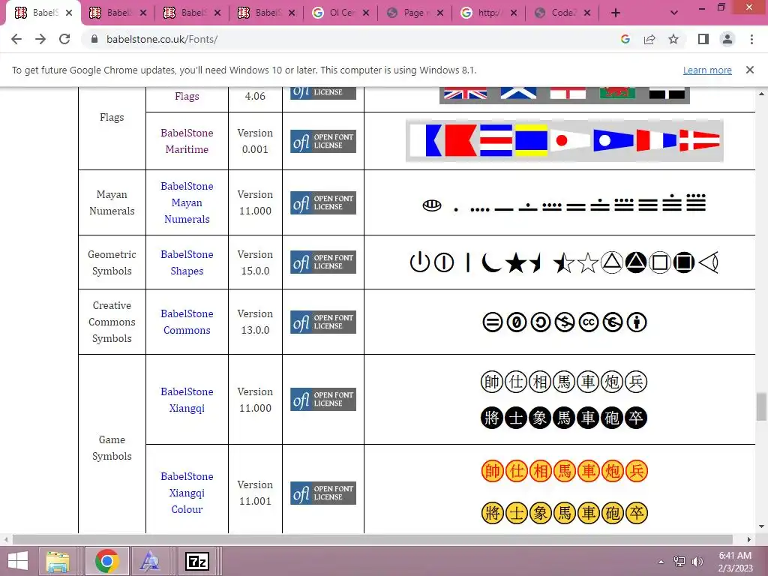
Task: Close the 'Code' tab
Action: pos(587,13)
